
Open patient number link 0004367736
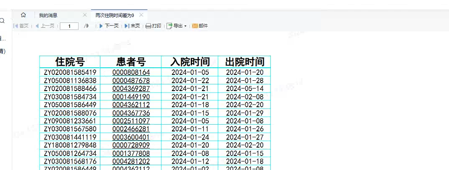pyautogui.click(x=131, y=113)
